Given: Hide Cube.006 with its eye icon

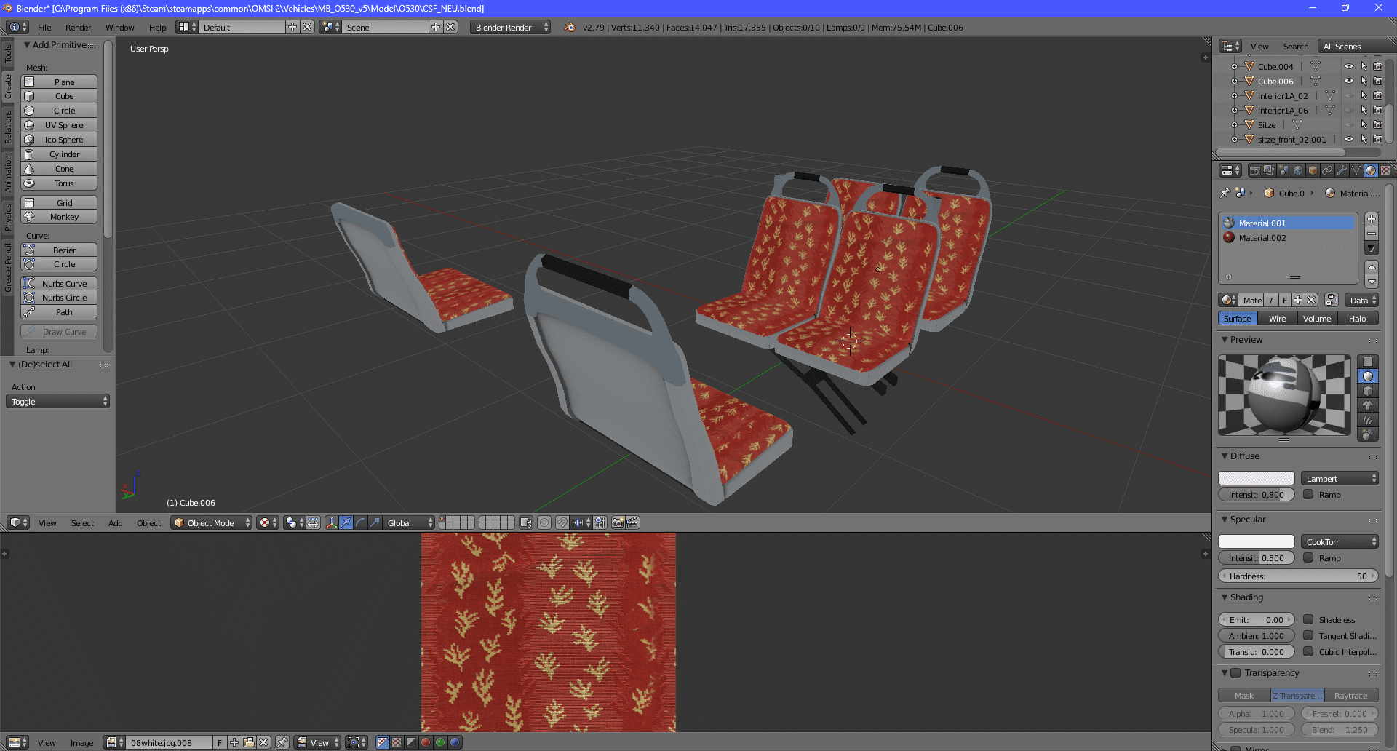Looking at the screenshot, I should [1348, 81].
